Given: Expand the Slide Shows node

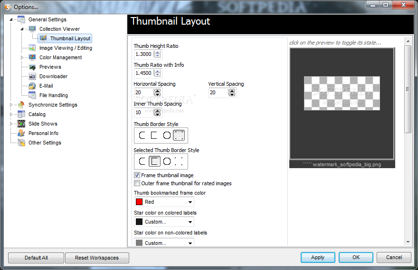Looking at the screenshot, I should [11, 124].
